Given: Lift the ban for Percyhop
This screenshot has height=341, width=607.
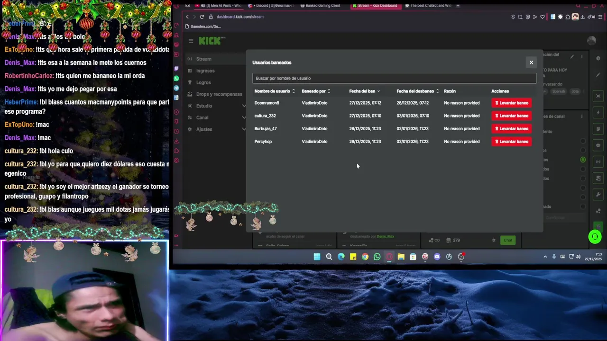Looking at the screenshot, I should pos(511,142).
